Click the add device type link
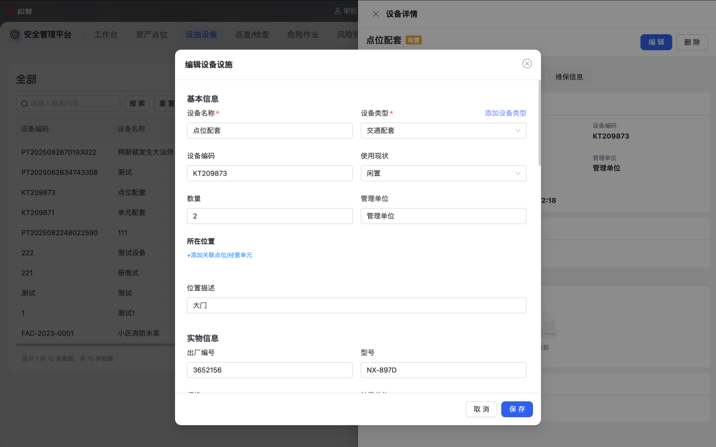Image resolution: width=716 pixels, height=447 pixels. click(x=505, y=113)
